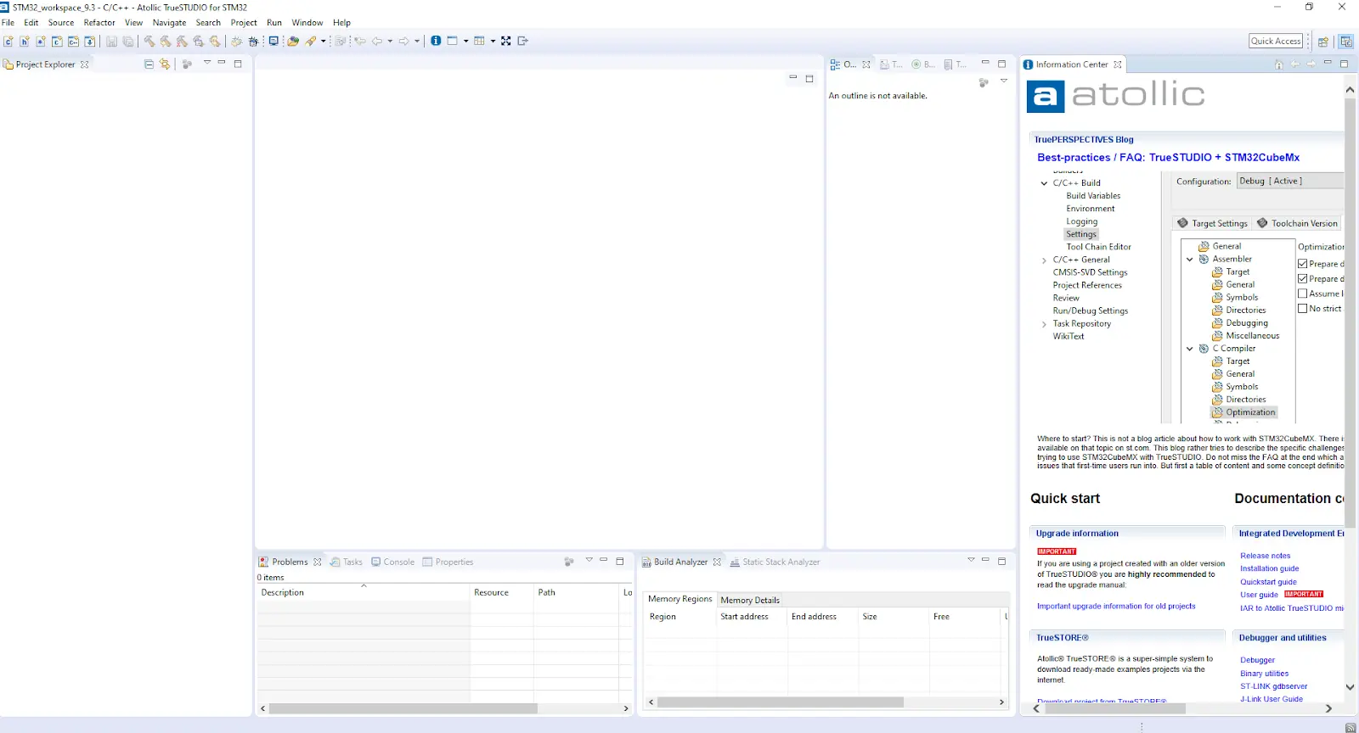Open the Best-practices FAQ blog link
This screenshot has width=1359, height=733.
[x=1168, y=158]
